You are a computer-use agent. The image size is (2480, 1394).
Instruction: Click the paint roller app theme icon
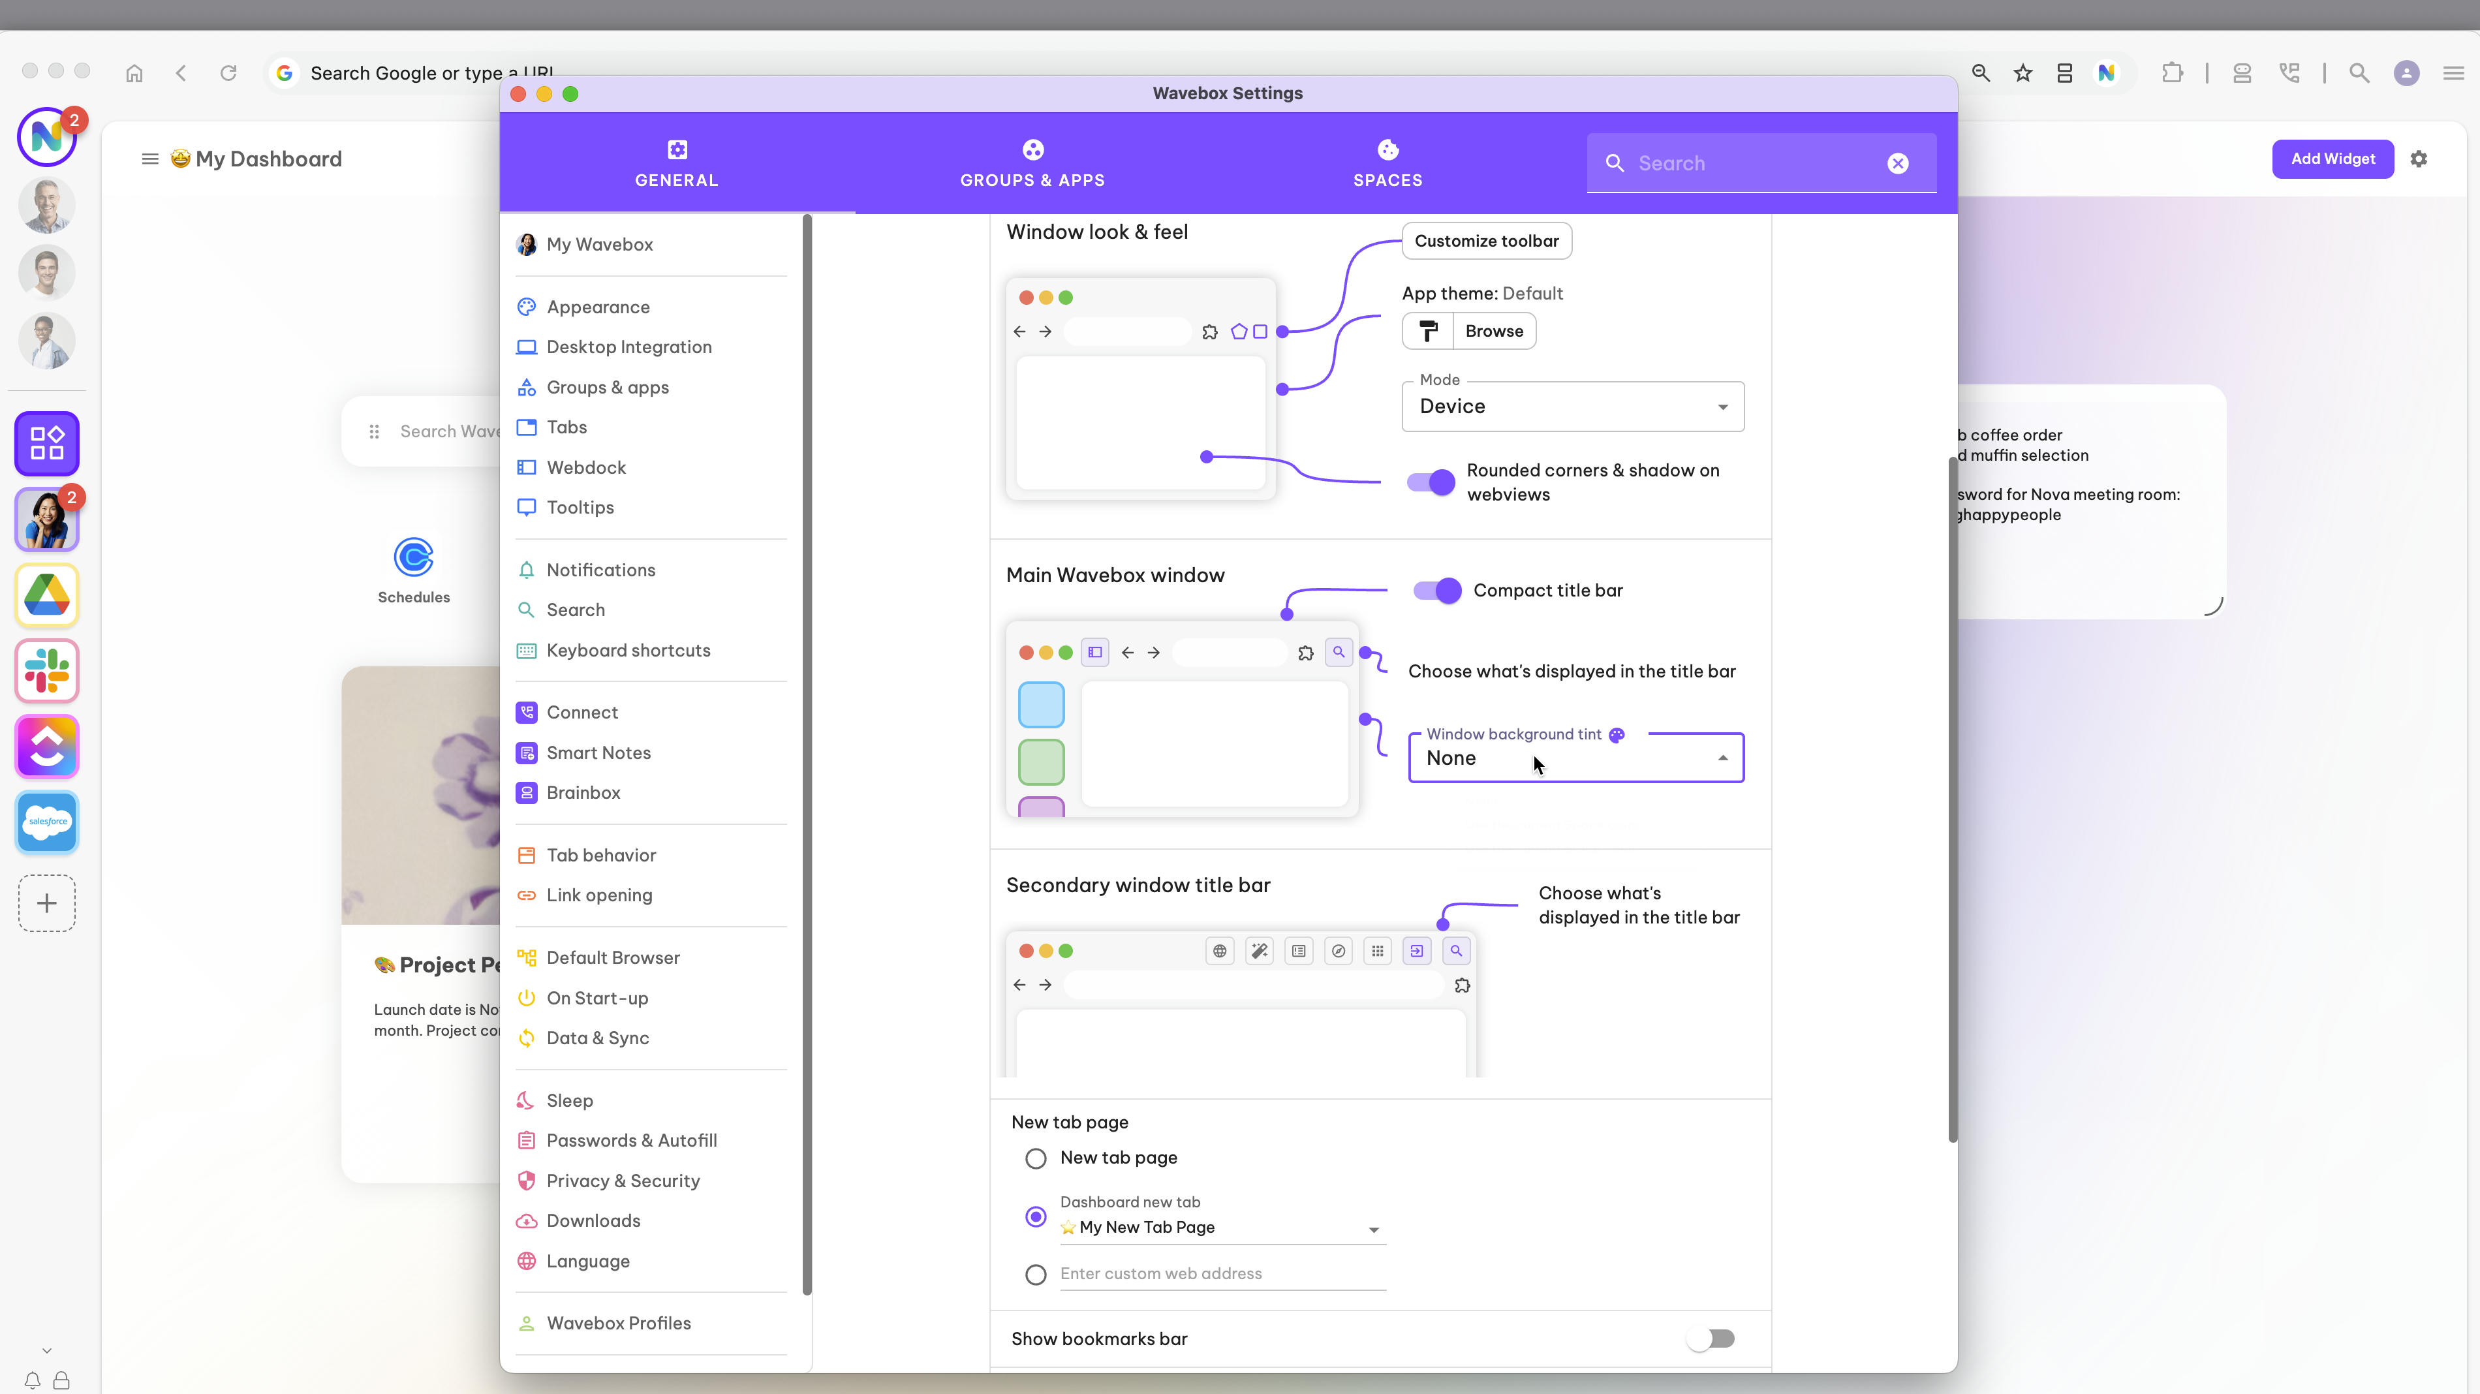[x=1428, y=331]
